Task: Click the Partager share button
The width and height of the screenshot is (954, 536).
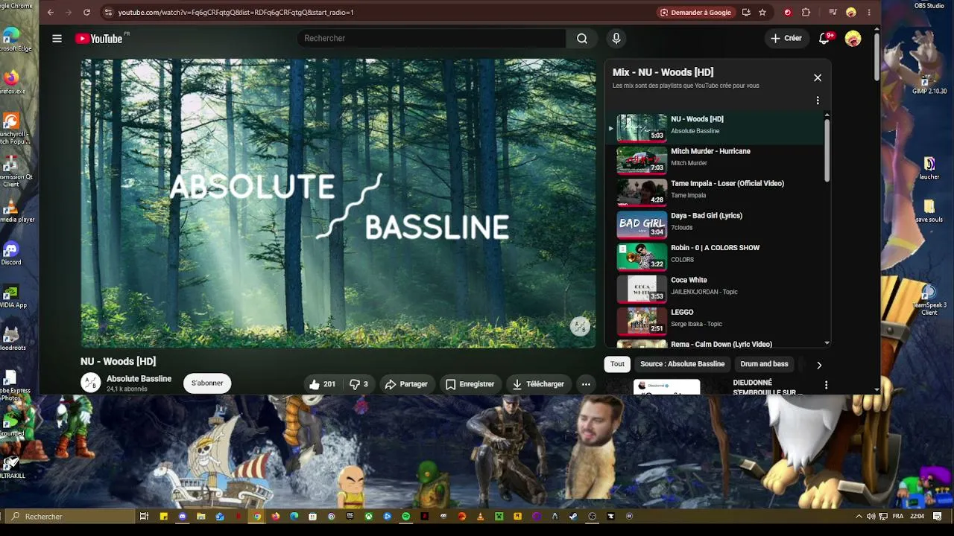Action: point(406,384)
